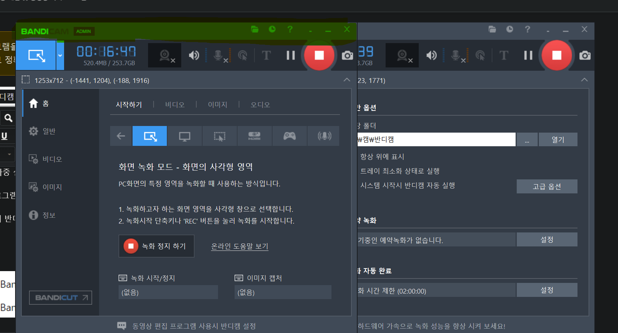Go back with left arrow mode button

pyautogui.click(x=121, y=136)
